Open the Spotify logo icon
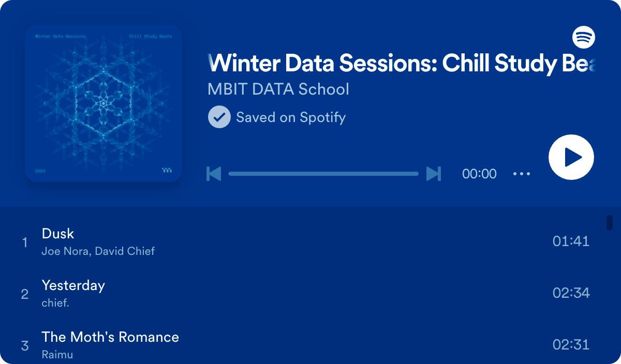The image size is (621, 364). coord(583,37)
